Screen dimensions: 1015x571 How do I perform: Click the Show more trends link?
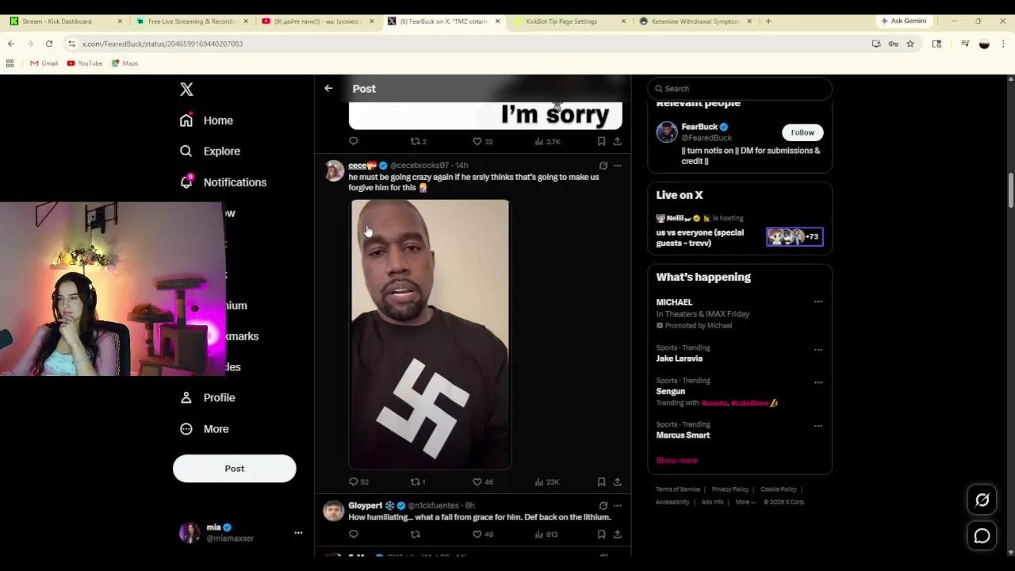pos(676,461)
